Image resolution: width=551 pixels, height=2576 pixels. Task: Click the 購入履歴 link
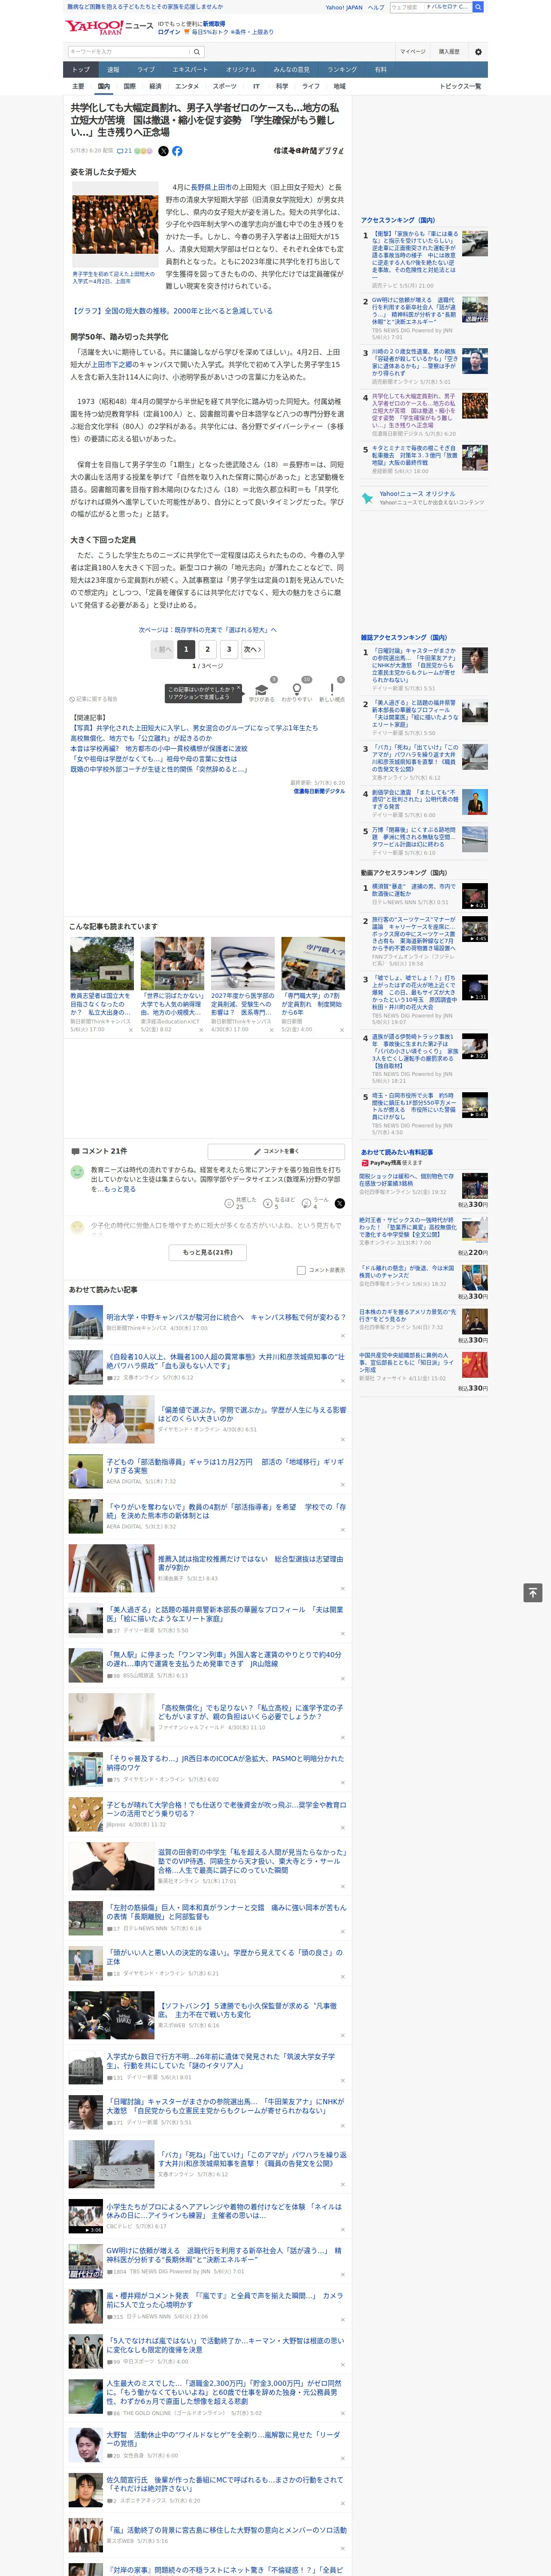449,51
